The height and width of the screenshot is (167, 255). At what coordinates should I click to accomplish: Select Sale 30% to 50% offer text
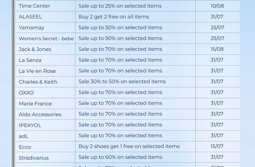[x=122, y=81]
